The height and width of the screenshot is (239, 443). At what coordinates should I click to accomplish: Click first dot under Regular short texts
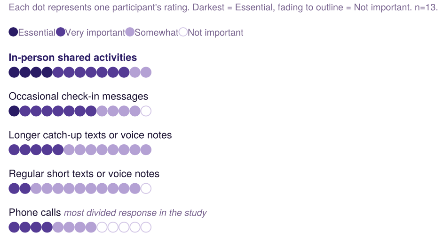click(14, 188)
